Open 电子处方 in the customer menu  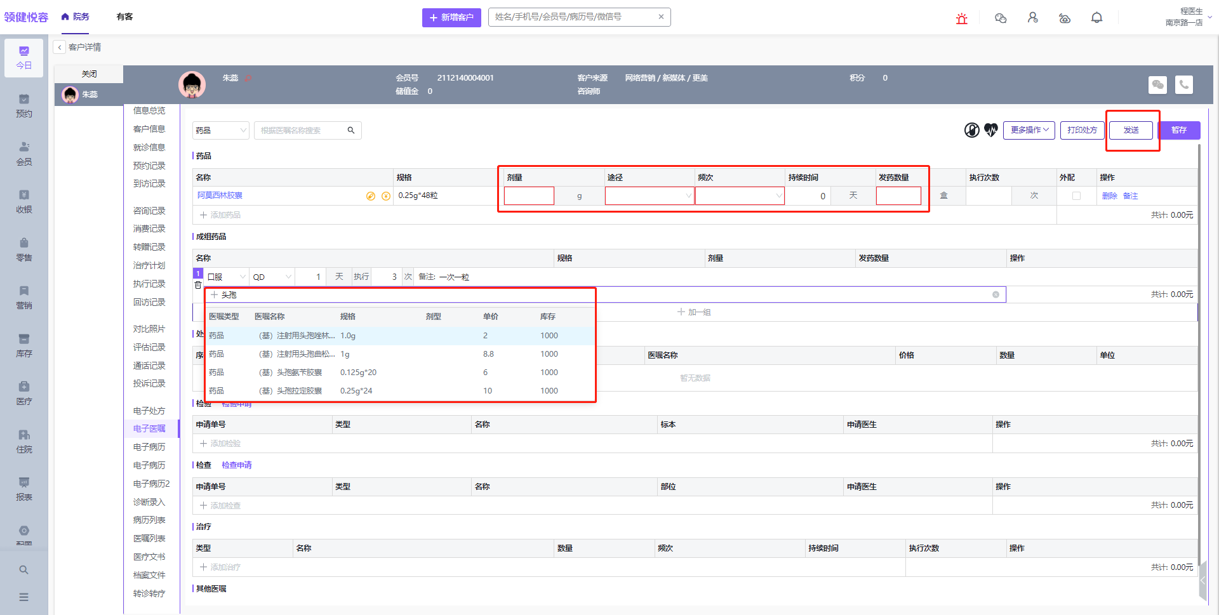pos(149,411)
